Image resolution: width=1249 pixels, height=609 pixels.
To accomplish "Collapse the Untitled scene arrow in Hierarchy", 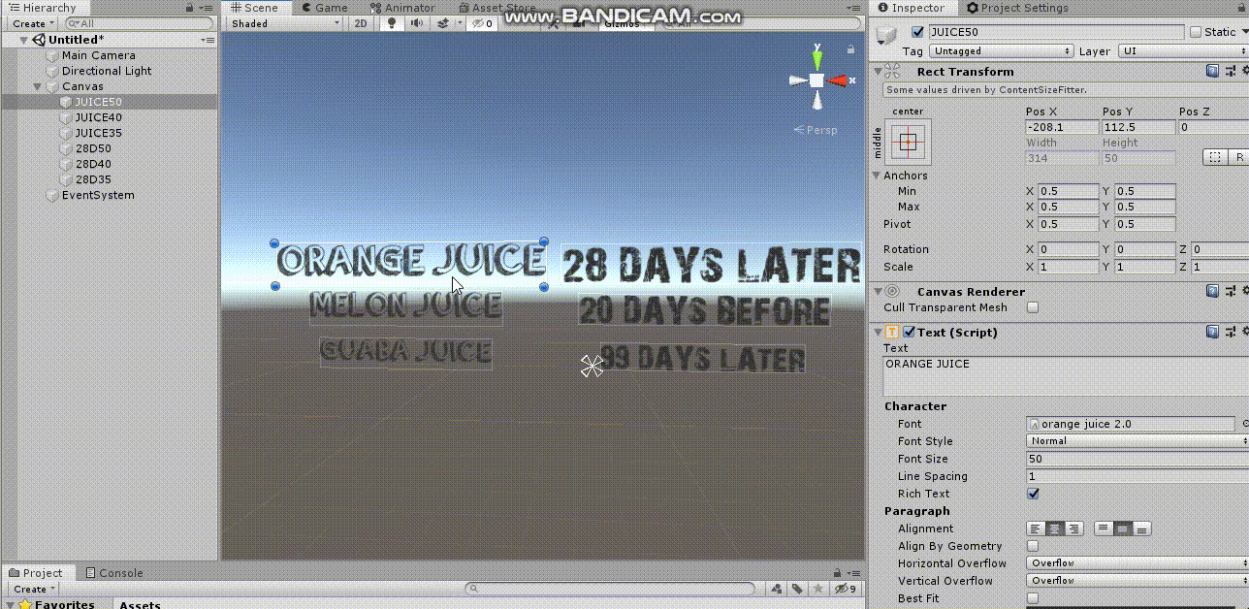I will point(23,40).
